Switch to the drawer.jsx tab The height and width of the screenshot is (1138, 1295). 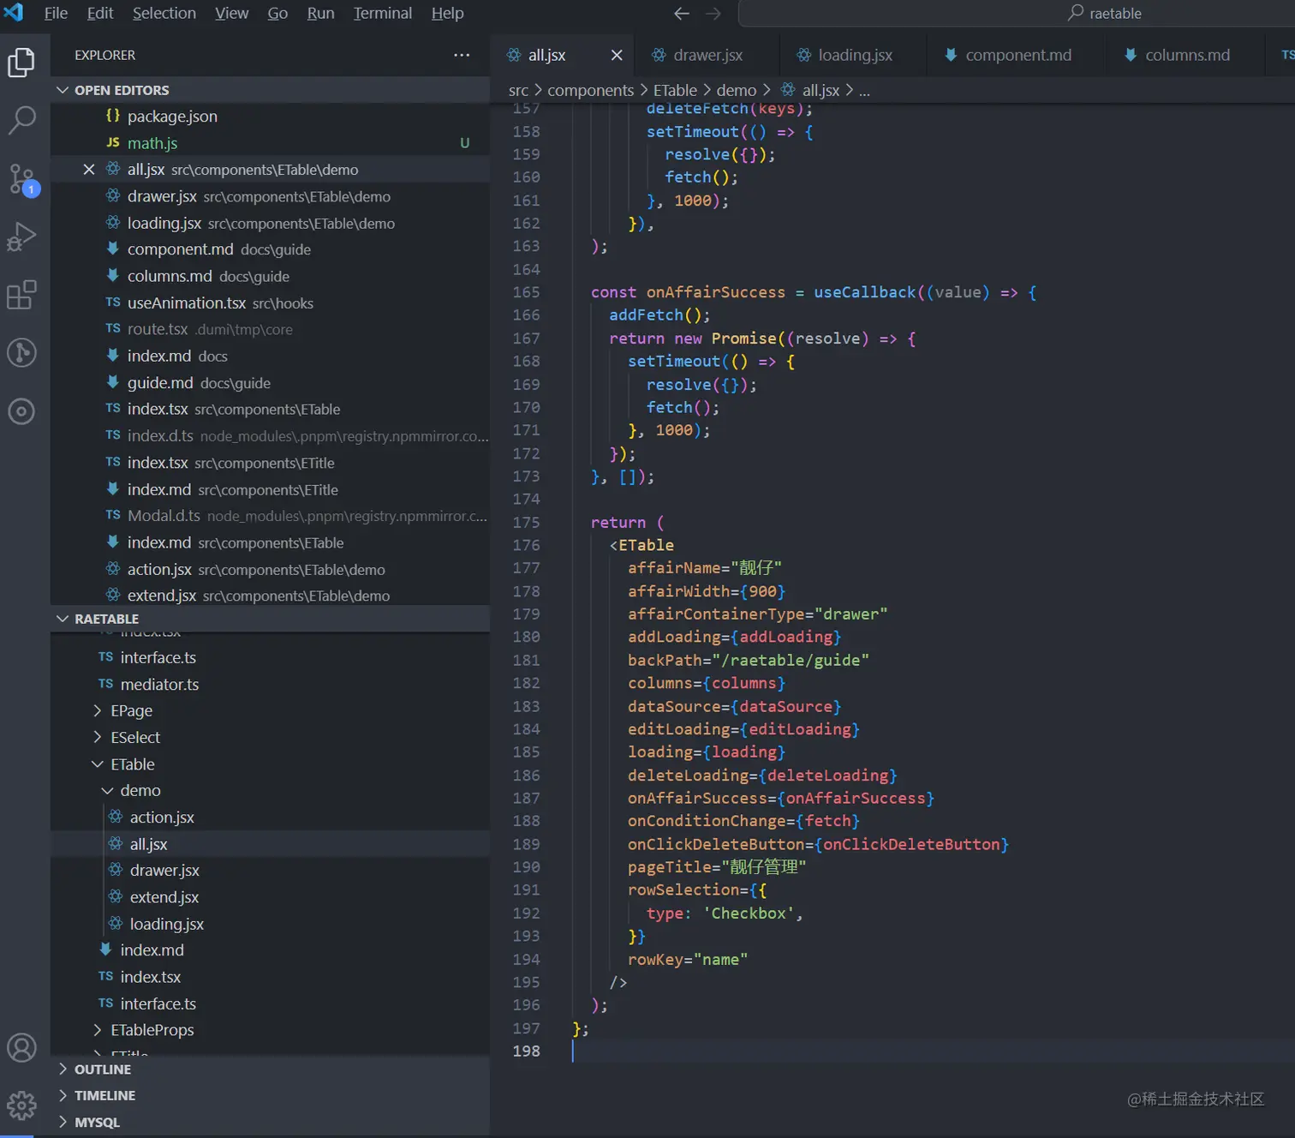pyautogui.click(x=707, y=55)
